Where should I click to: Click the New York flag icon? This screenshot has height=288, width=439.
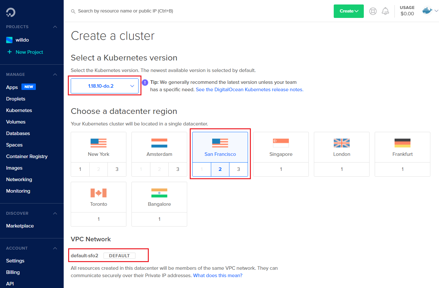[x=99, y=143]
